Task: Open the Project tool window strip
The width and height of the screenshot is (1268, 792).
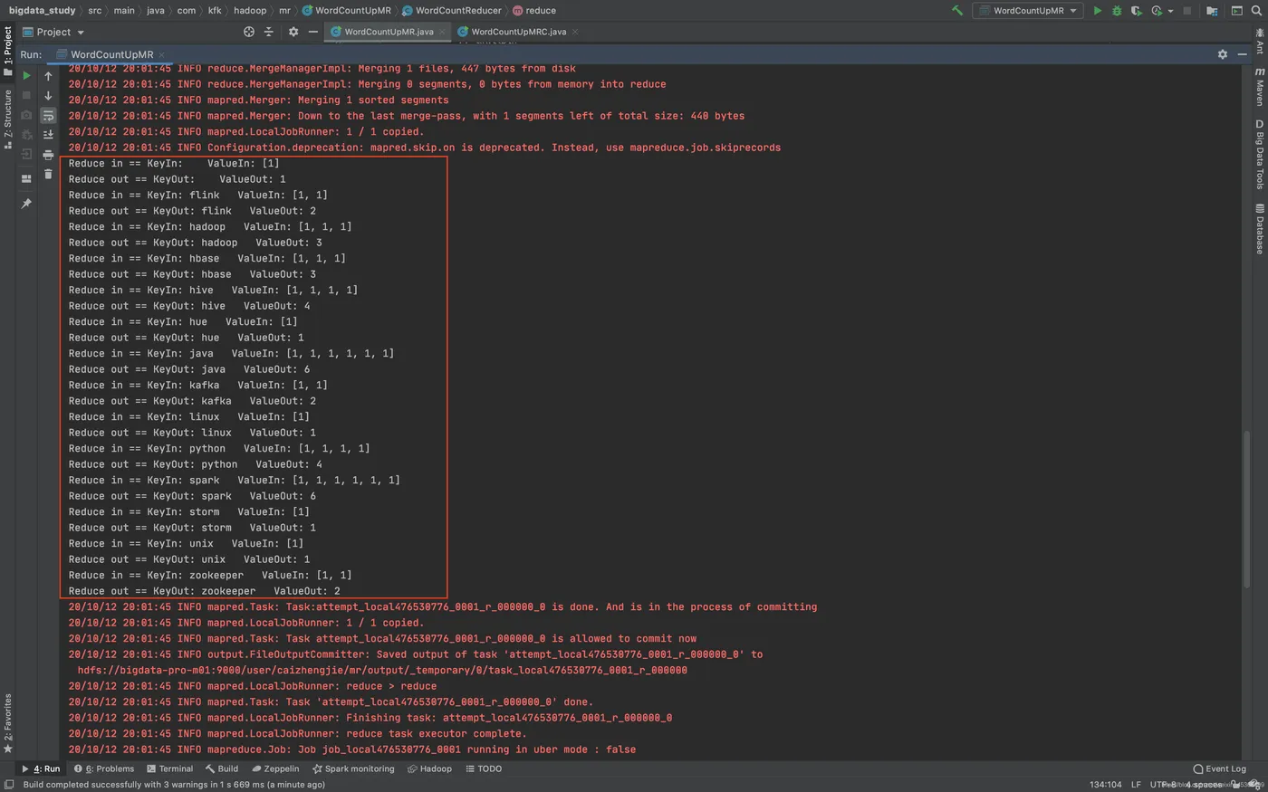Action: (x=7, y=51)
